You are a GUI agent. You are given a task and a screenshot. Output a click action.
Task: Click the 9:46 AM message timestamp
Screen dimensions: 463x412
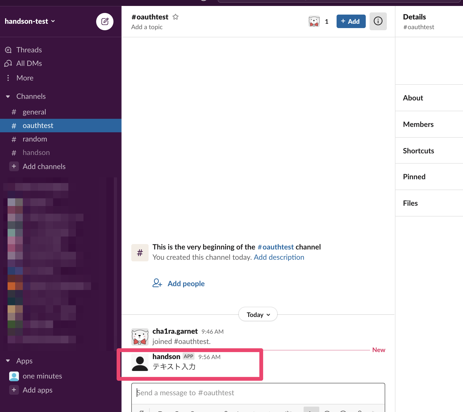[x=213, y=332]
